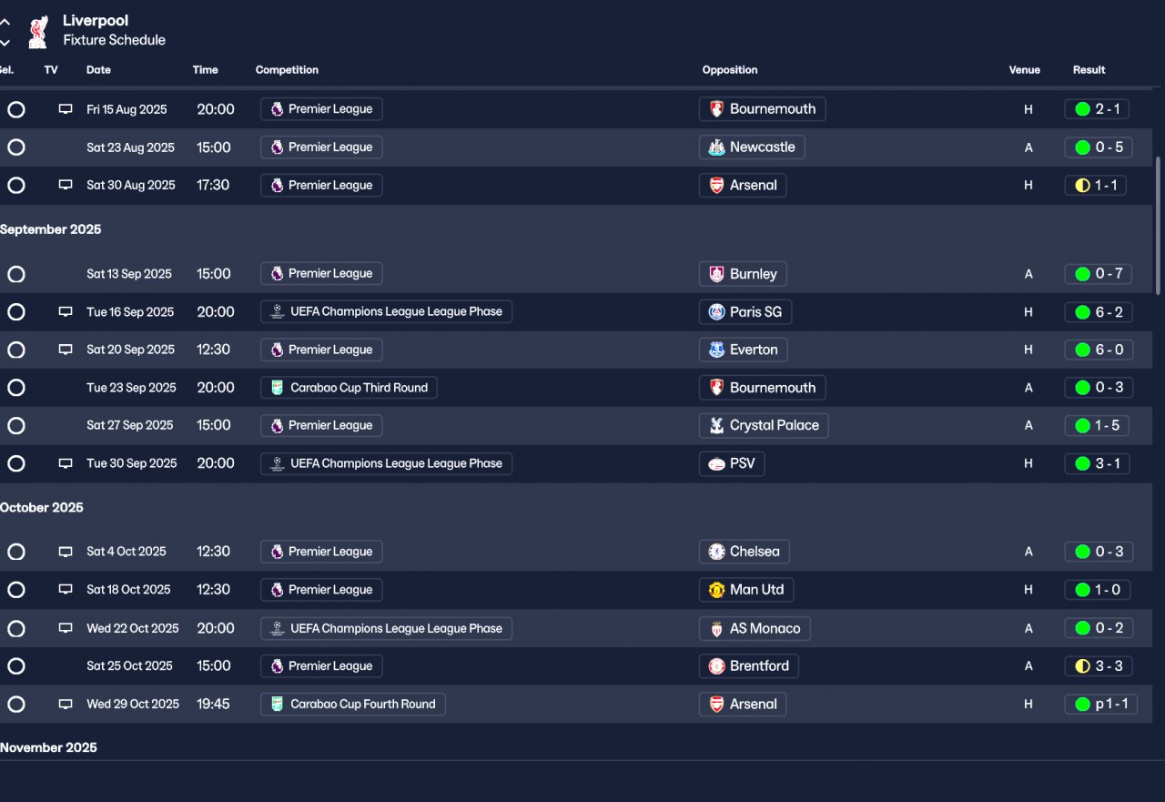Click the TV icon on the PSV fixture row
This screenshot has height=802, width=1165.
point(66,463)
